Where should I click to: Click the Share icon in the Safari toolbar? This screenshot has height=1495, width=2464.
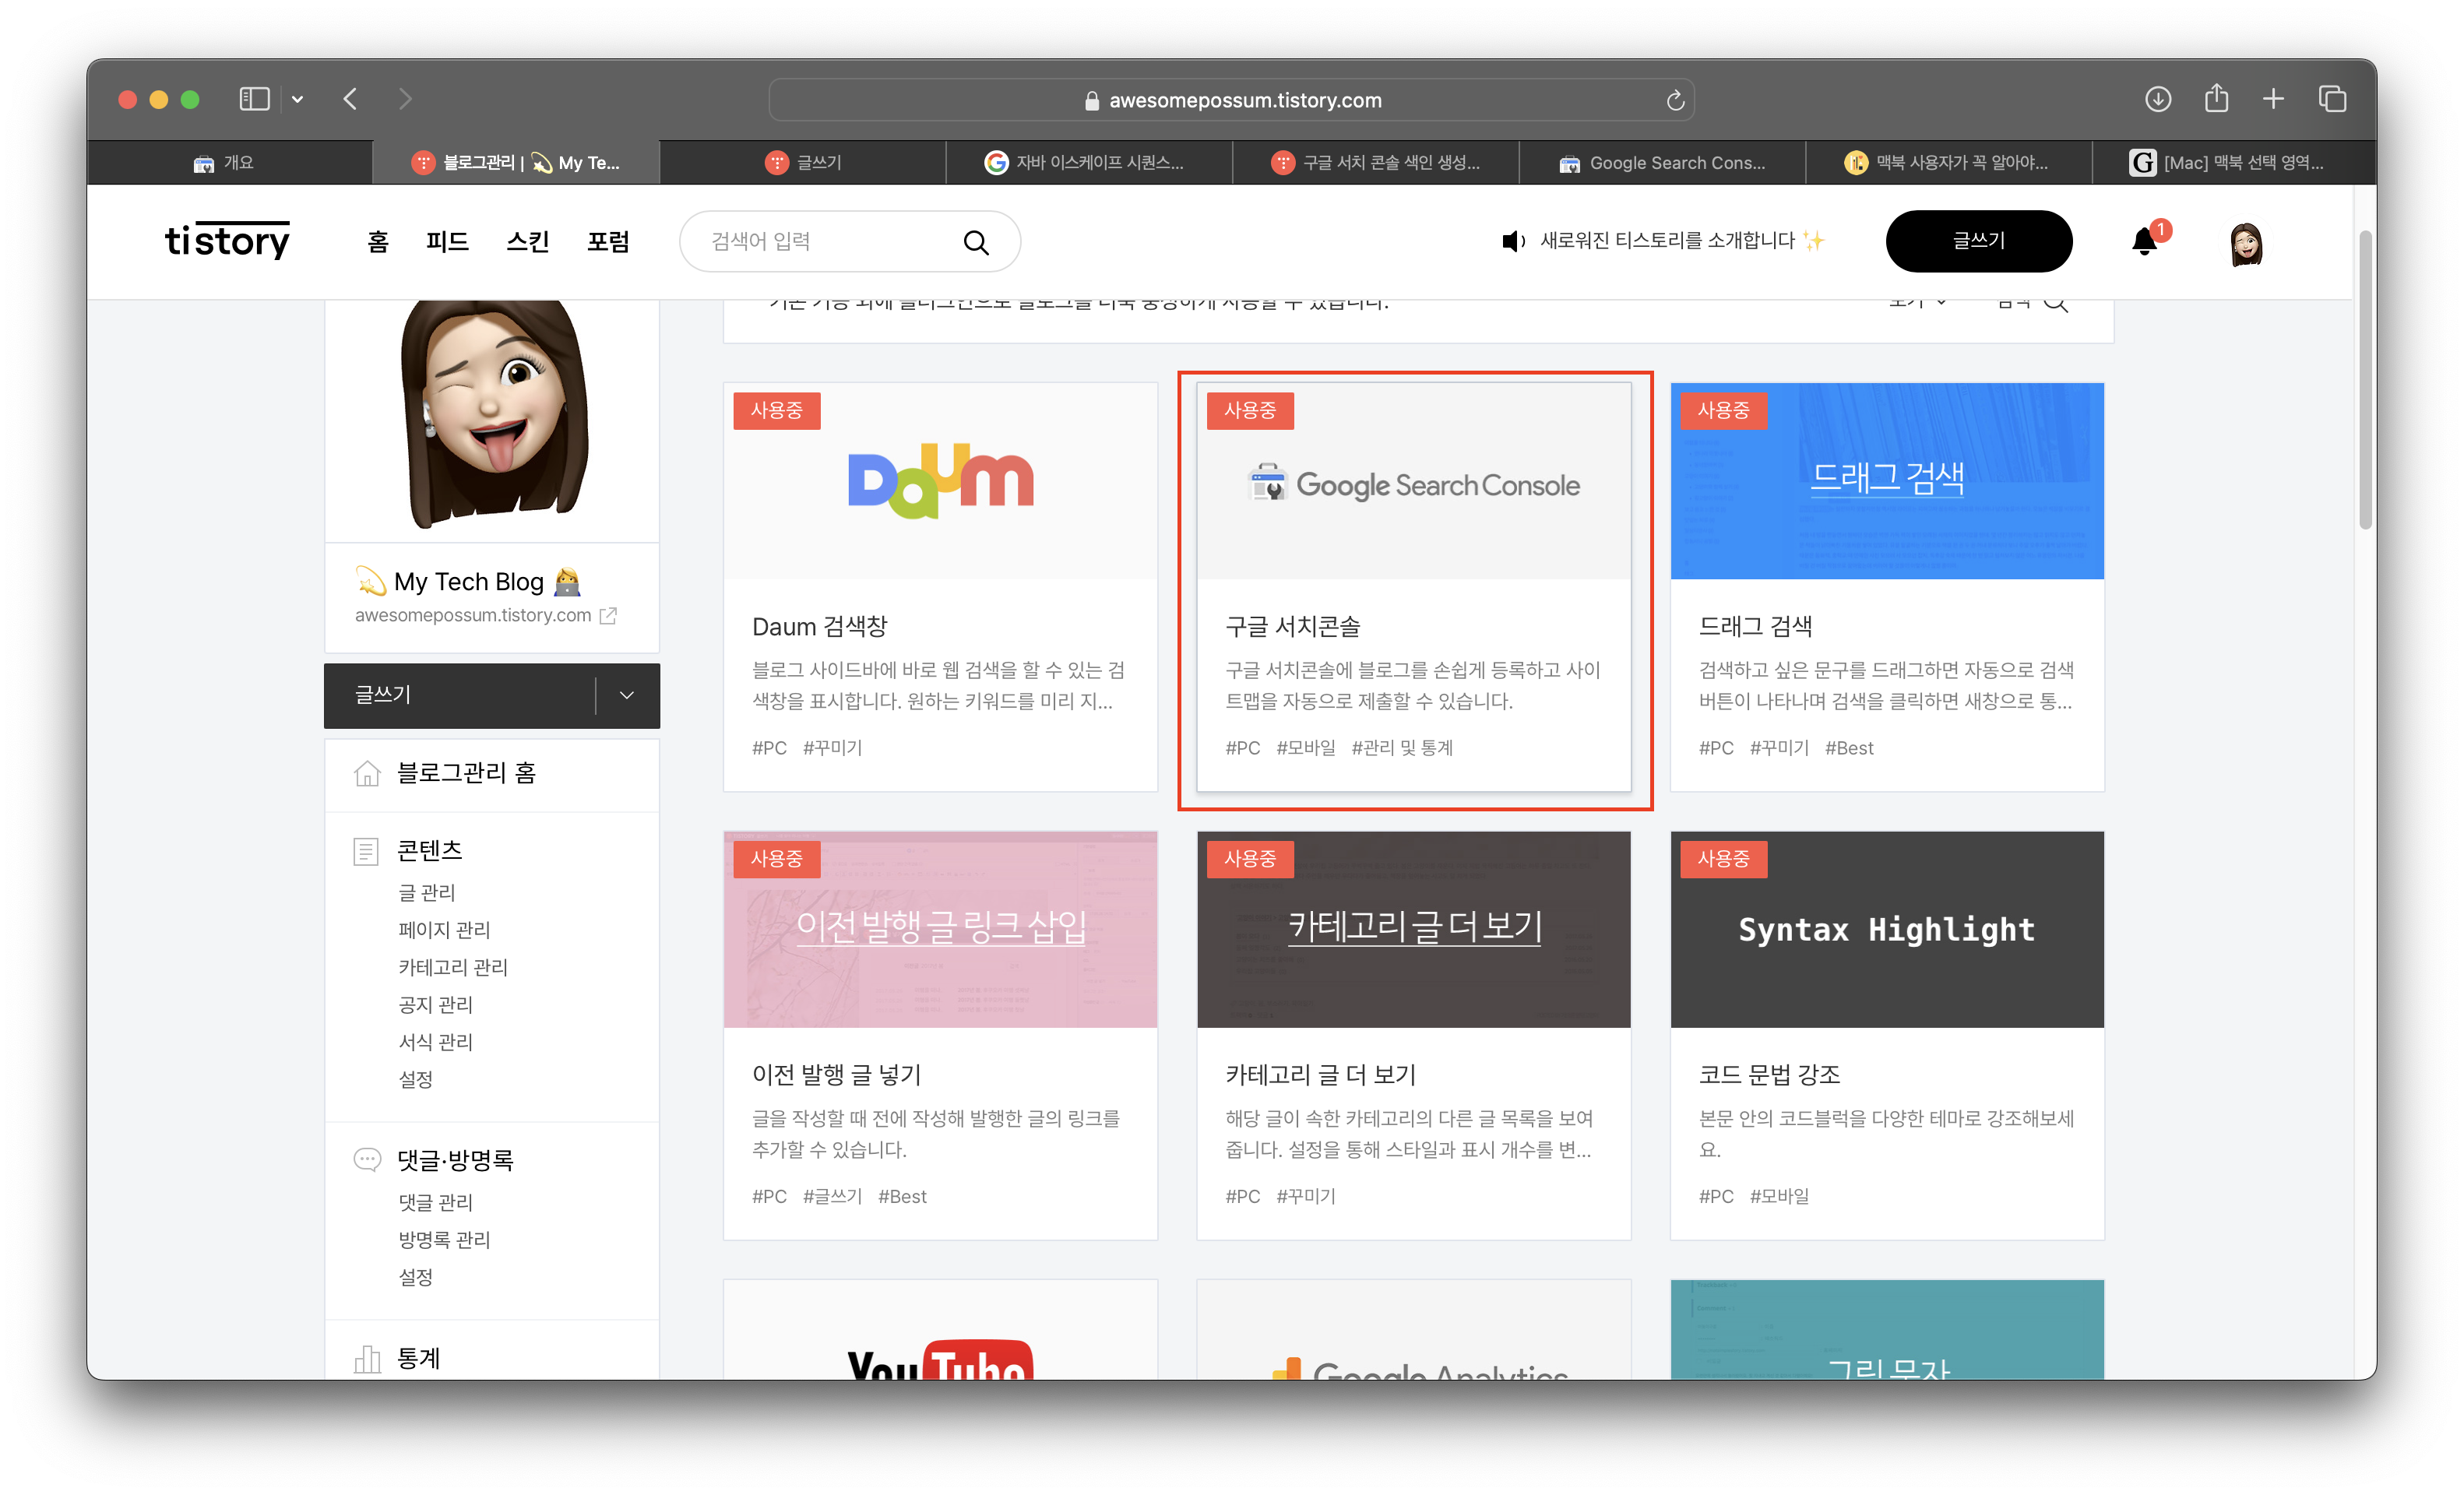tap(2216, 98)
